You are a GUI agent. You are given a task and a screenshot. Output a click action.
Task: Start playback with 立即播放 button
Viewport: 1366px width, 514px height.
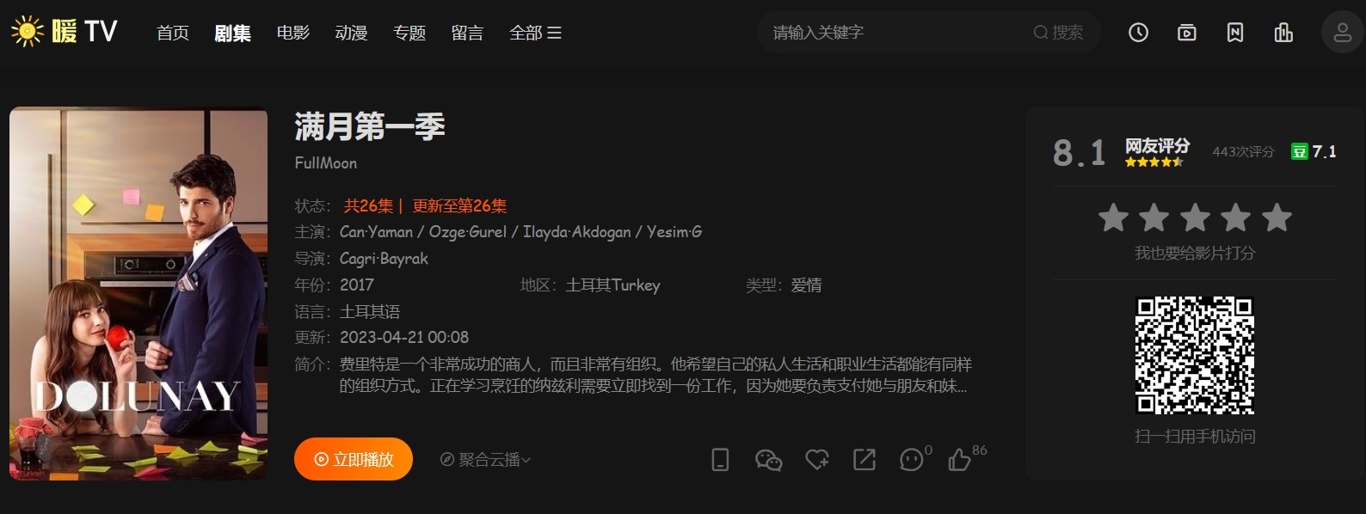[x=354, y=459]
